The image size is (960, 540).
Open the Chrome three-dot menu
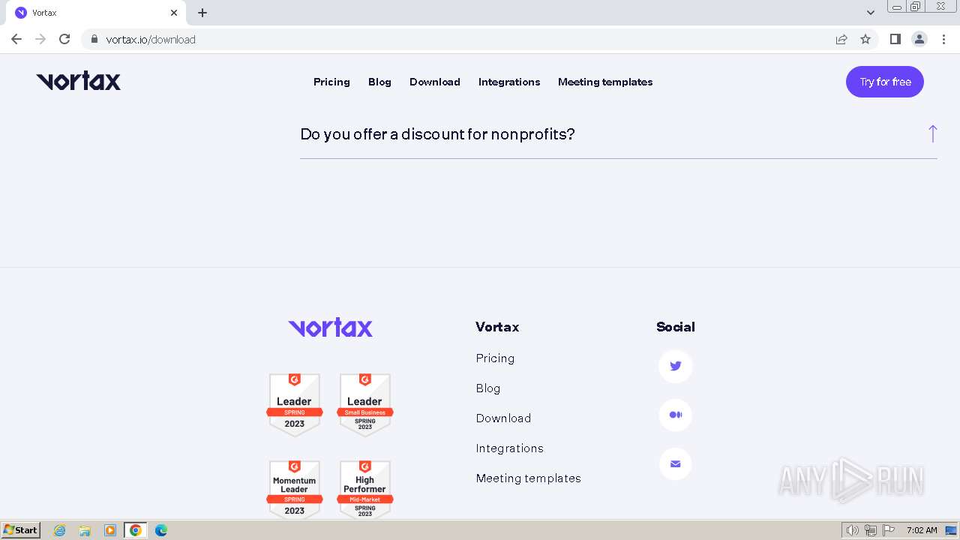pos(943,39)
